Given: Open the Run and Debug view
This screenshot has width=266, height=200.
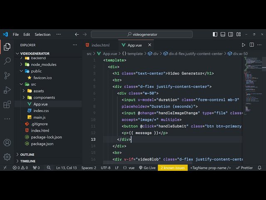Looking at the screenshot, I should pos(7,90).
